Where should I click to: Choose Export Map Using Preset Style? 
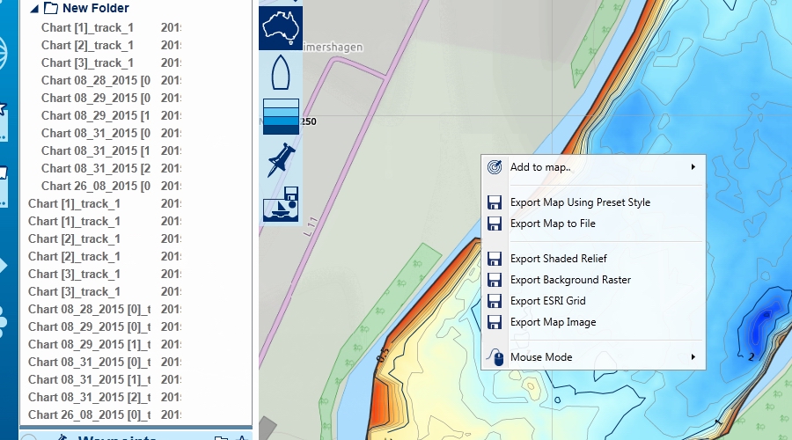click(x=580, y=202)
